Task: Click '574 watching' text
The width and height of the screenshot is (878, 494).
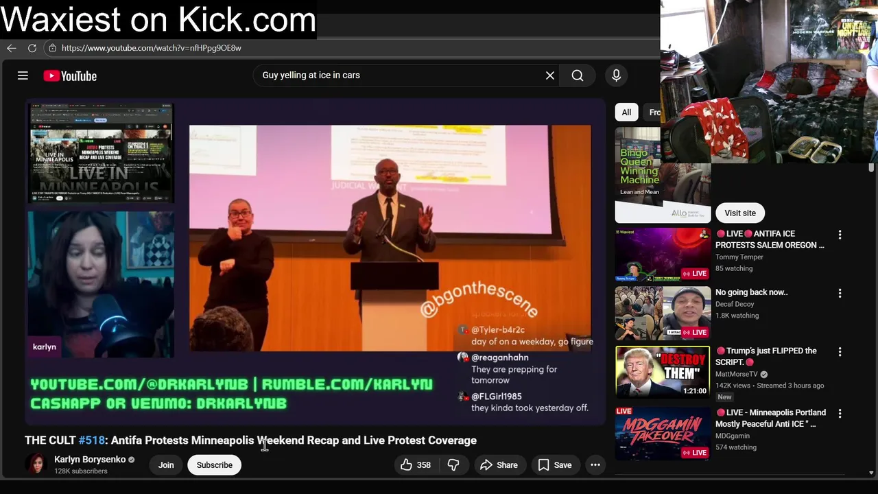Action: pyautogui.click(x=736, y=447)
